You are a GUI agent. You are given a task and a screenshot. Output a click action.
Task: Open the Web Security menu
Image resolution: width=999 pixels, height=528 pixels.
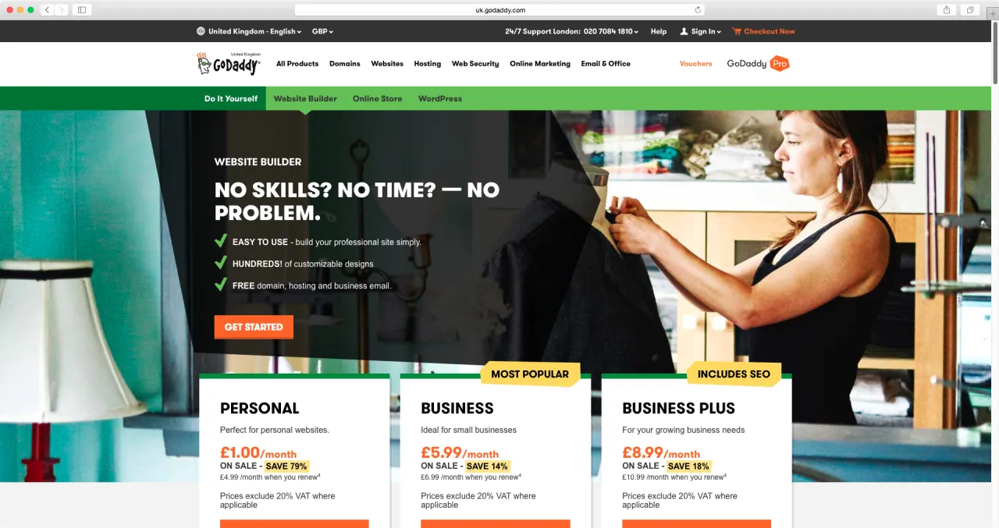tap(475, 64)
